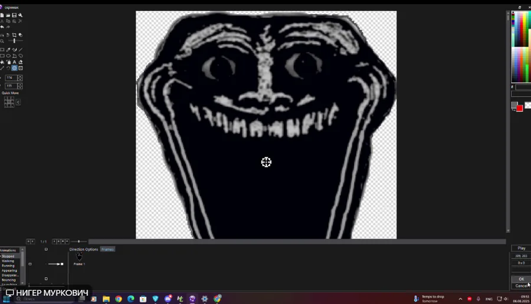Screen dimensions: 531x304
Task: Flip the image horizontally
Action: [x=2, y=35]
